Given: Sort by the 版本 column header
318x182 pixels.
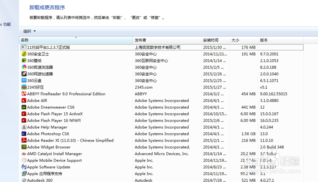Looking at the screenshot, I should tap(281, 40).
